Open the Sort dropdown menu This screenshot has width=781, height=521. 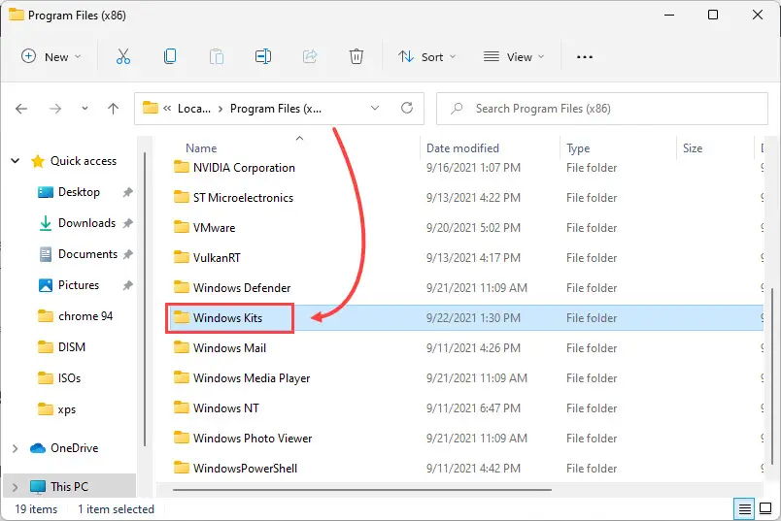(426, 56)
